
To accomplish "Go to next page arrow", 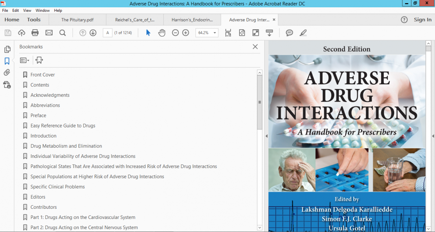I will 93,33.
